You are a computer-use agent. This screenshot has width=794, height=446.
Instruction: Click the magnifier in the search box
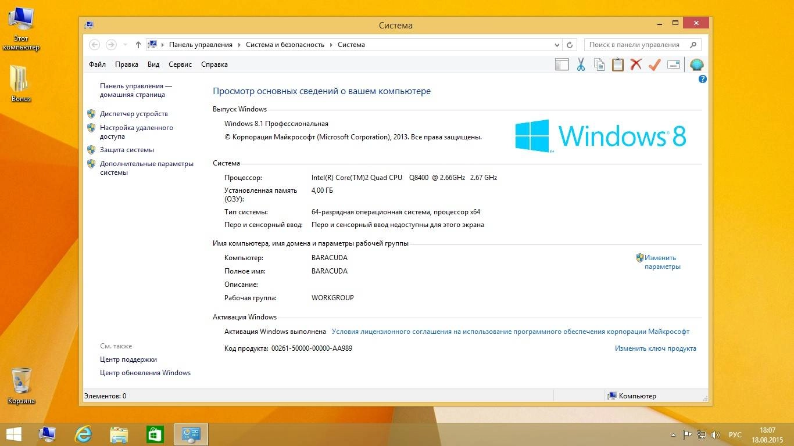tap(693, 45)
